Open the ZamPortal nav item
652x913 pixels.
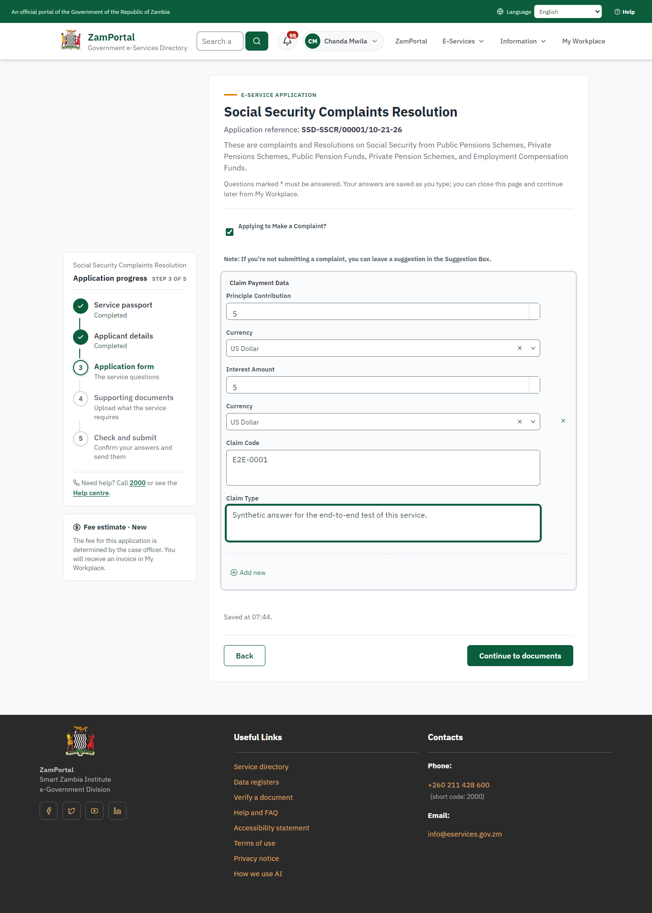(x=411, y=41)
